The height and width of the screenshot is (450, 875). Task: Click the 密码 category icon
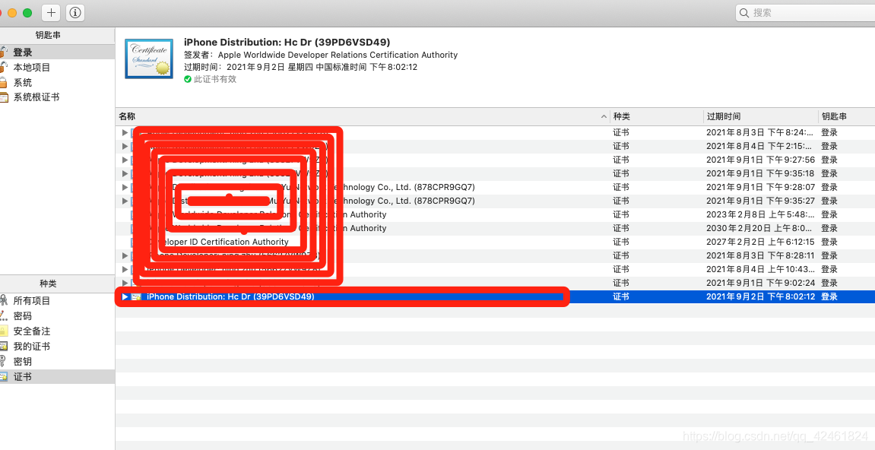pos(3,316)
